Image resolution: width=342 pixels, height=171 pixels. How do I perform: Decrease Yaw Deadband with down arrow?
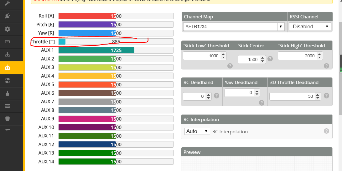[257, 94]
